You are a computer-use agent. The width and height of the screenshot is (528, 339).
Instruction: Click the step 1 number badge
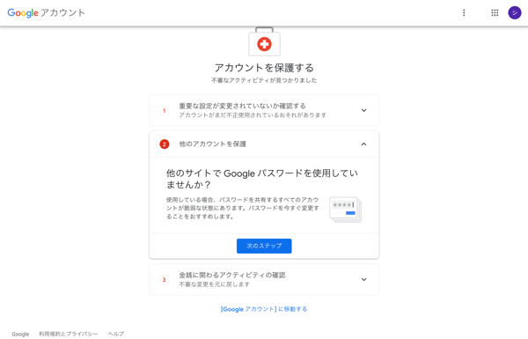[x=165, y=111]
